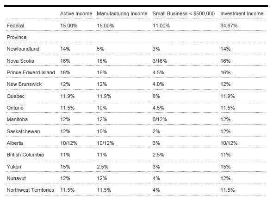
Task: Click the Saskatchewan row label
Action: pos(23,131)
